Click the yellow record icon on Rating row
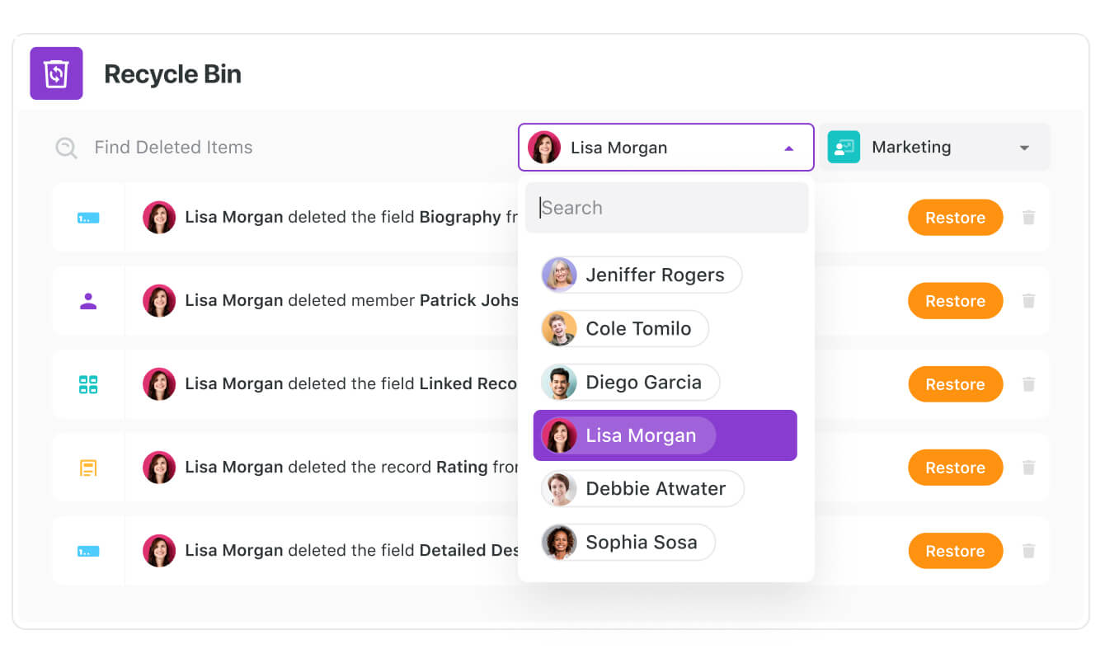Image resolution: width=1105 pixels, height=663 pixels. click(x=88, y=468)
